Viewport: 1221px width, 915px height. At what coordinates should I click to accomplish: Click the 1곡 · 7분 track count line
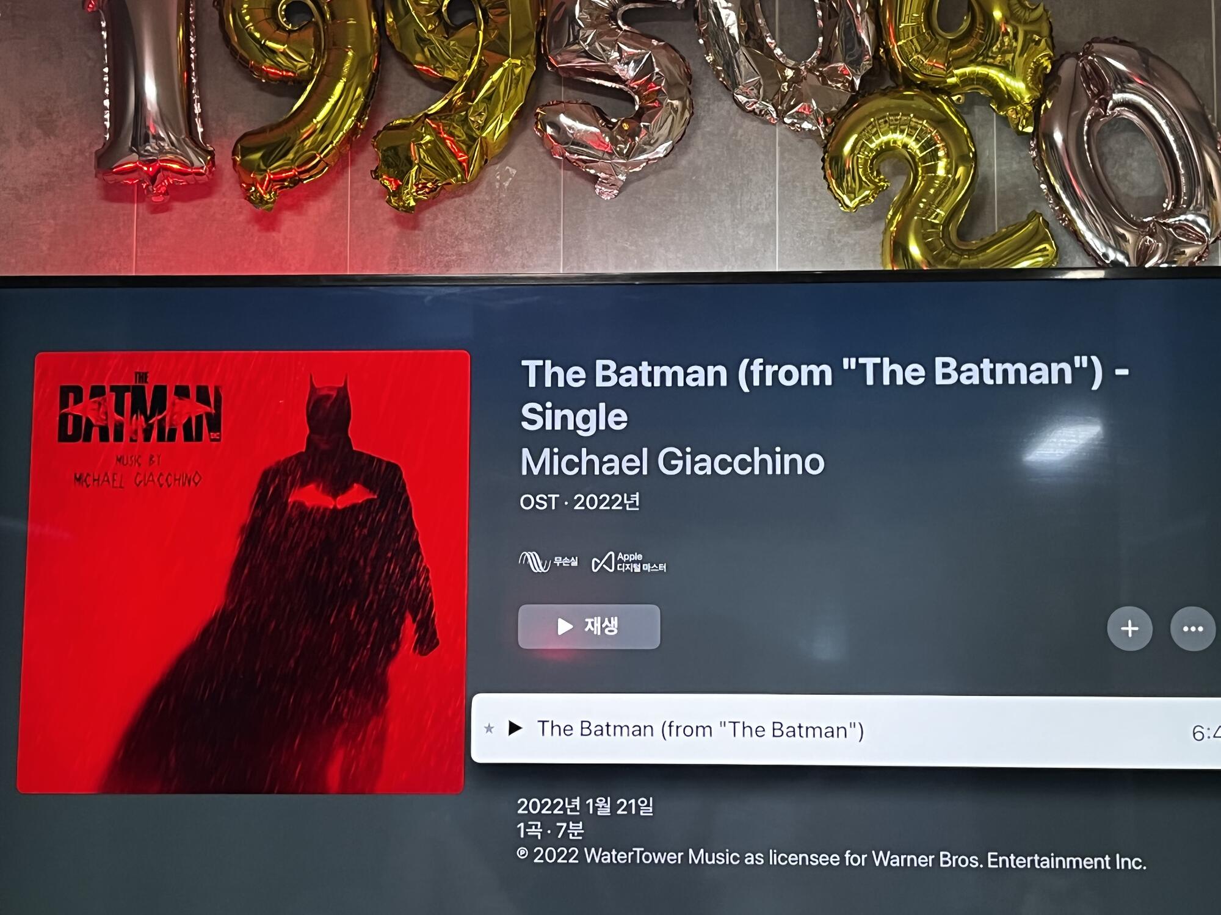click(550, 830)
